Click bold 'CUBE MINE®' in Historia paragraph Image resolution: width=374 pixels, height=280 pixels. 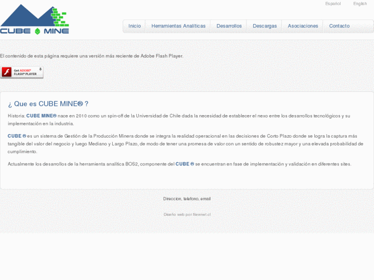(41, 116)
